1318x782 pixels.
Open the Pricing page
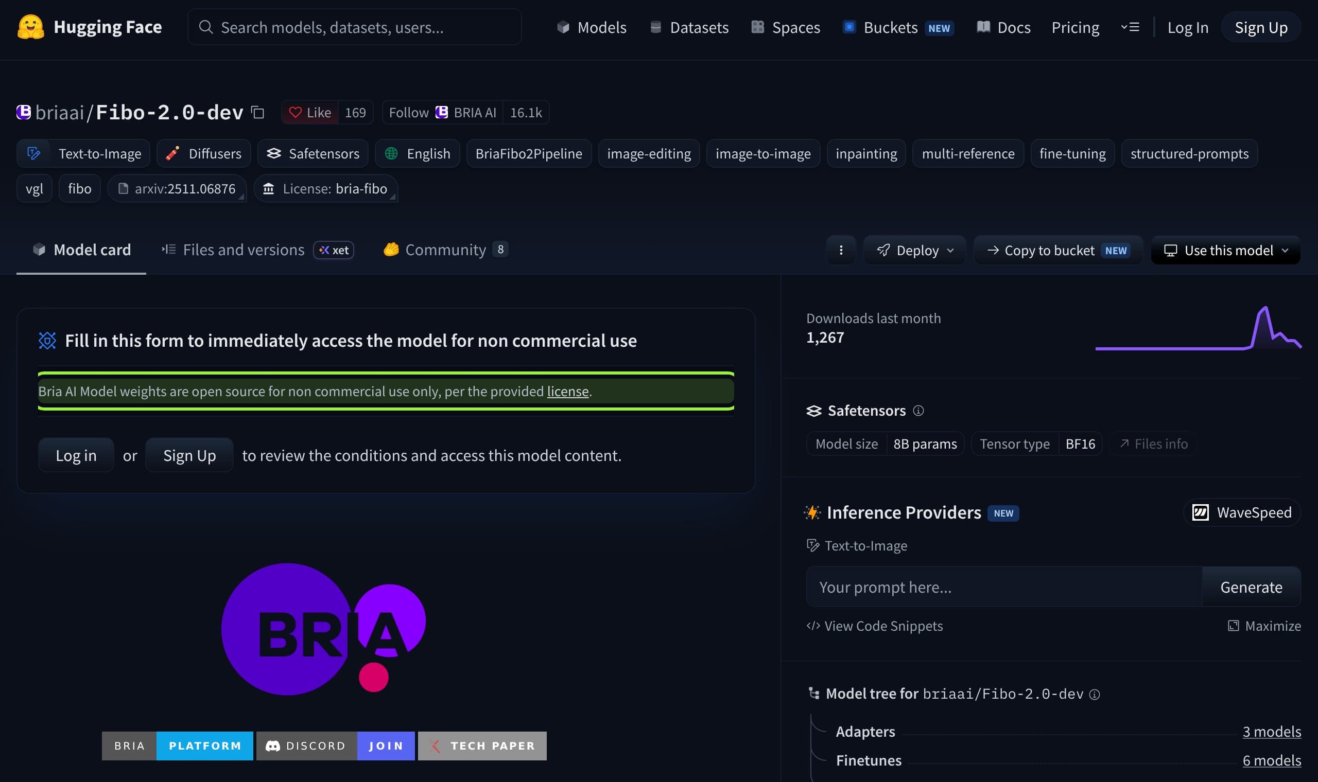tap(1076, 27)
